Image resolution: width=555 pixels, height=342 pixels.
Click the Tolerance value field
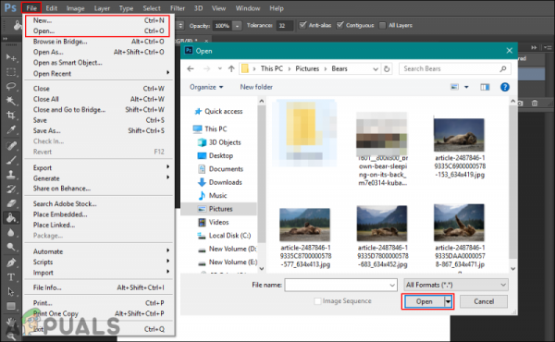pyautogui.click(x=285, y=26)
